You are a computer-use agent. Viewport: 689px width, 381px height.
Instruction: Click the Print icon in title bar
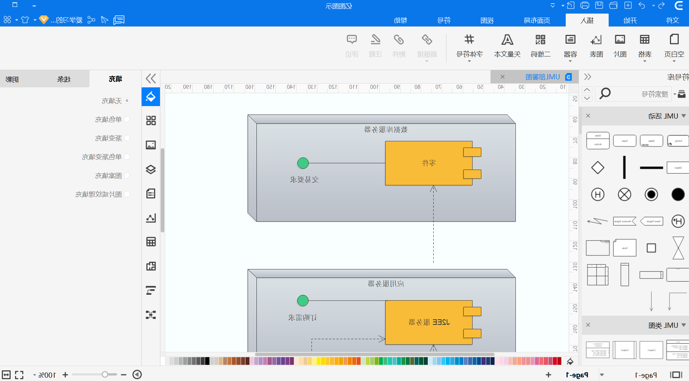pos(585,6)
